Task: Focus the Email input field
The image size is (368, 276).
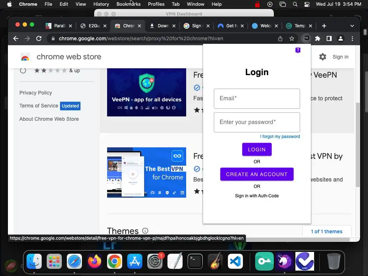Action: 257,98
